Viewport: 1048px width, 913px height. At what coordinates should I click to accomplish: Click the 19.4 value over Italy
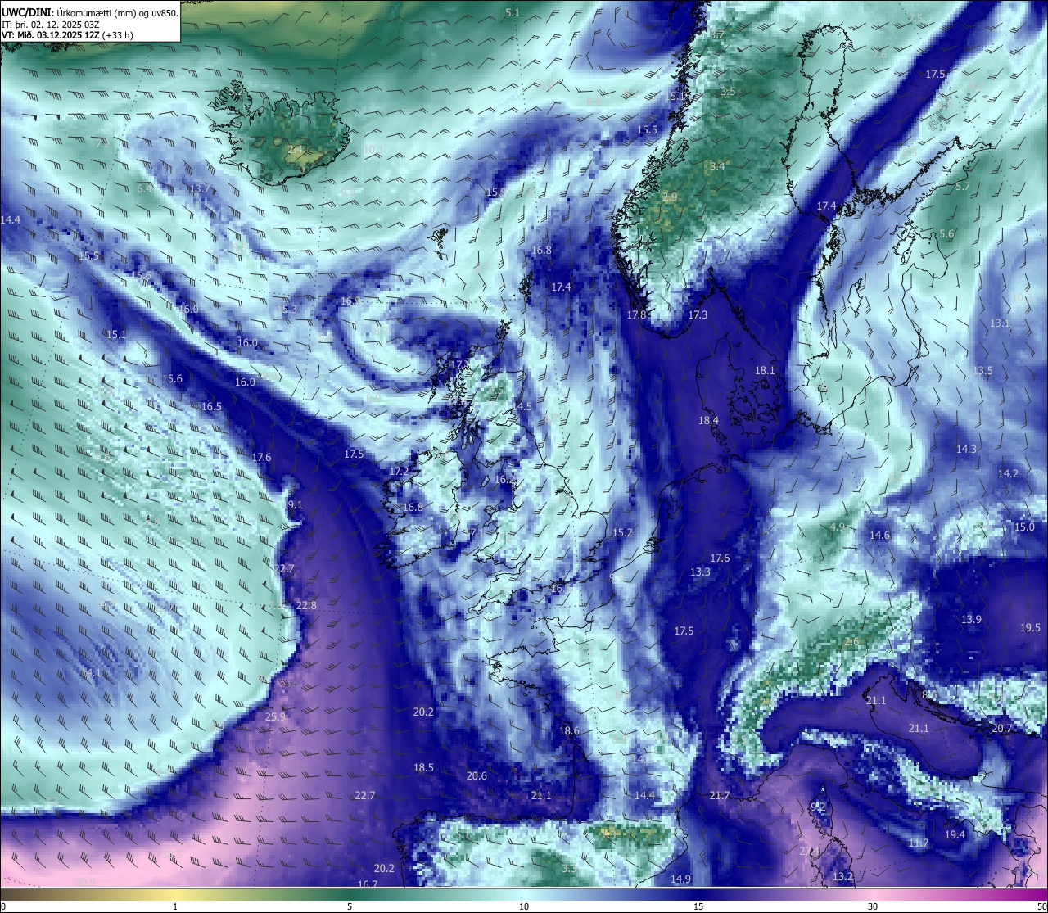coord(955,834)
